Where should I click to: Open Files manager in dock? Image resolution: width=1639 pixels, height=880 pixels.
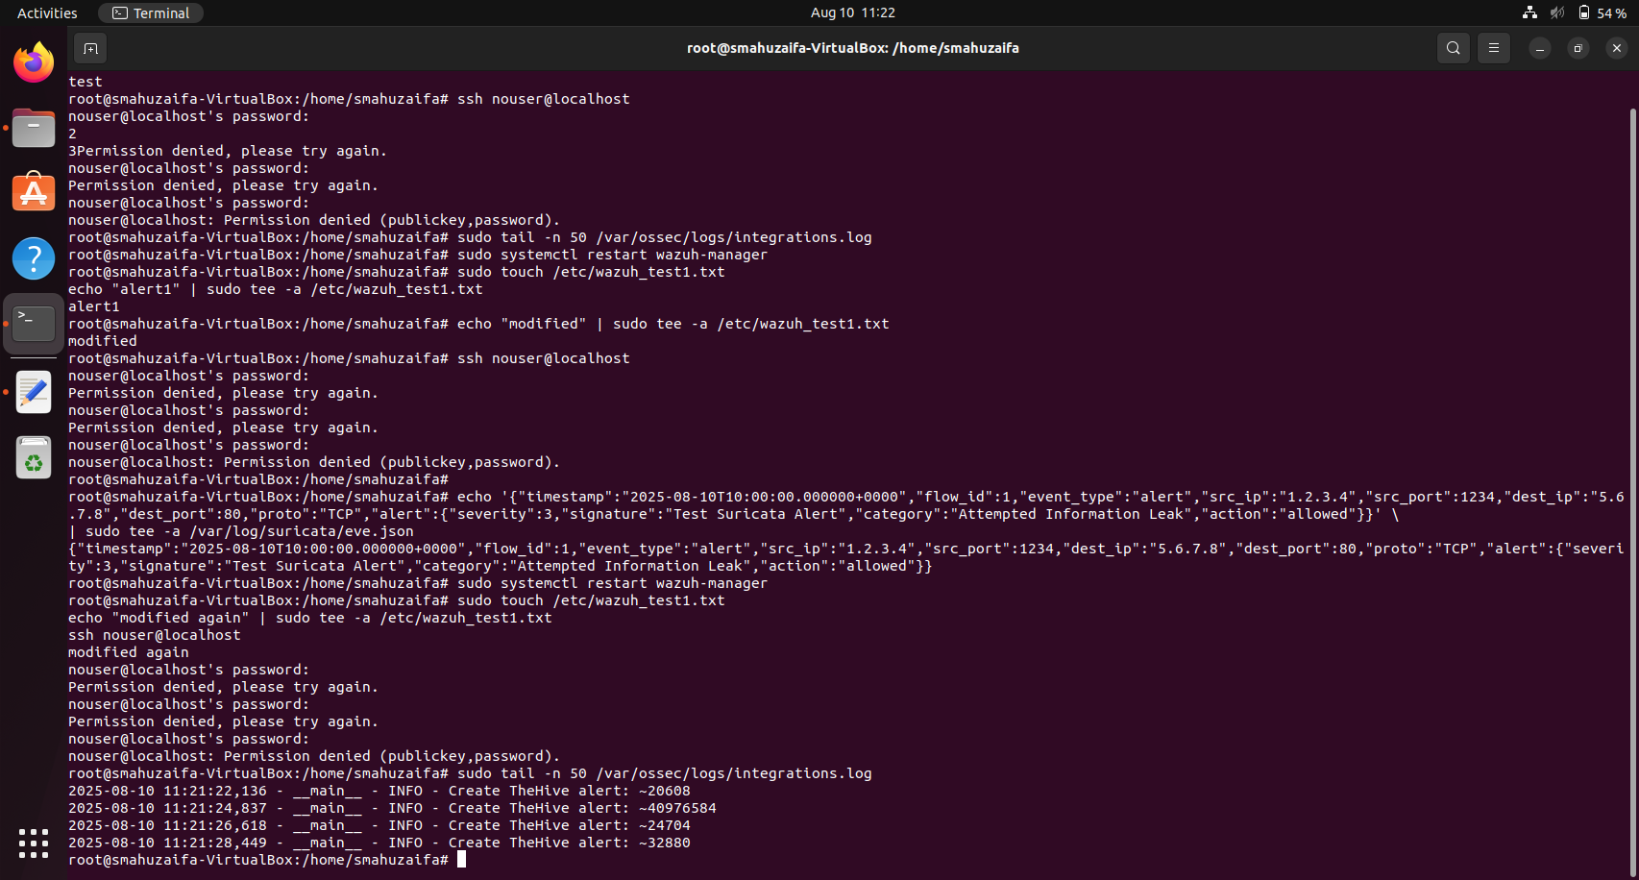pyautogui.click(x=34, y=129)
